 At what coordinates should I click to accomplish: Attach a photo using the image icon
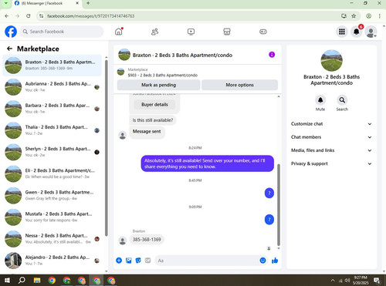(129, 261)
